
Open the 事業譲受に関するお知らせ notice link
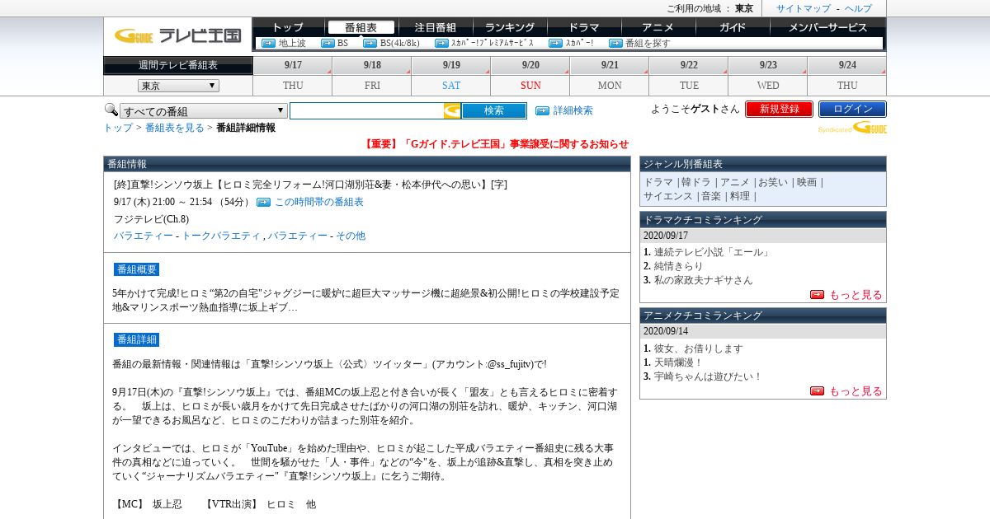click(x=496, y=144)
